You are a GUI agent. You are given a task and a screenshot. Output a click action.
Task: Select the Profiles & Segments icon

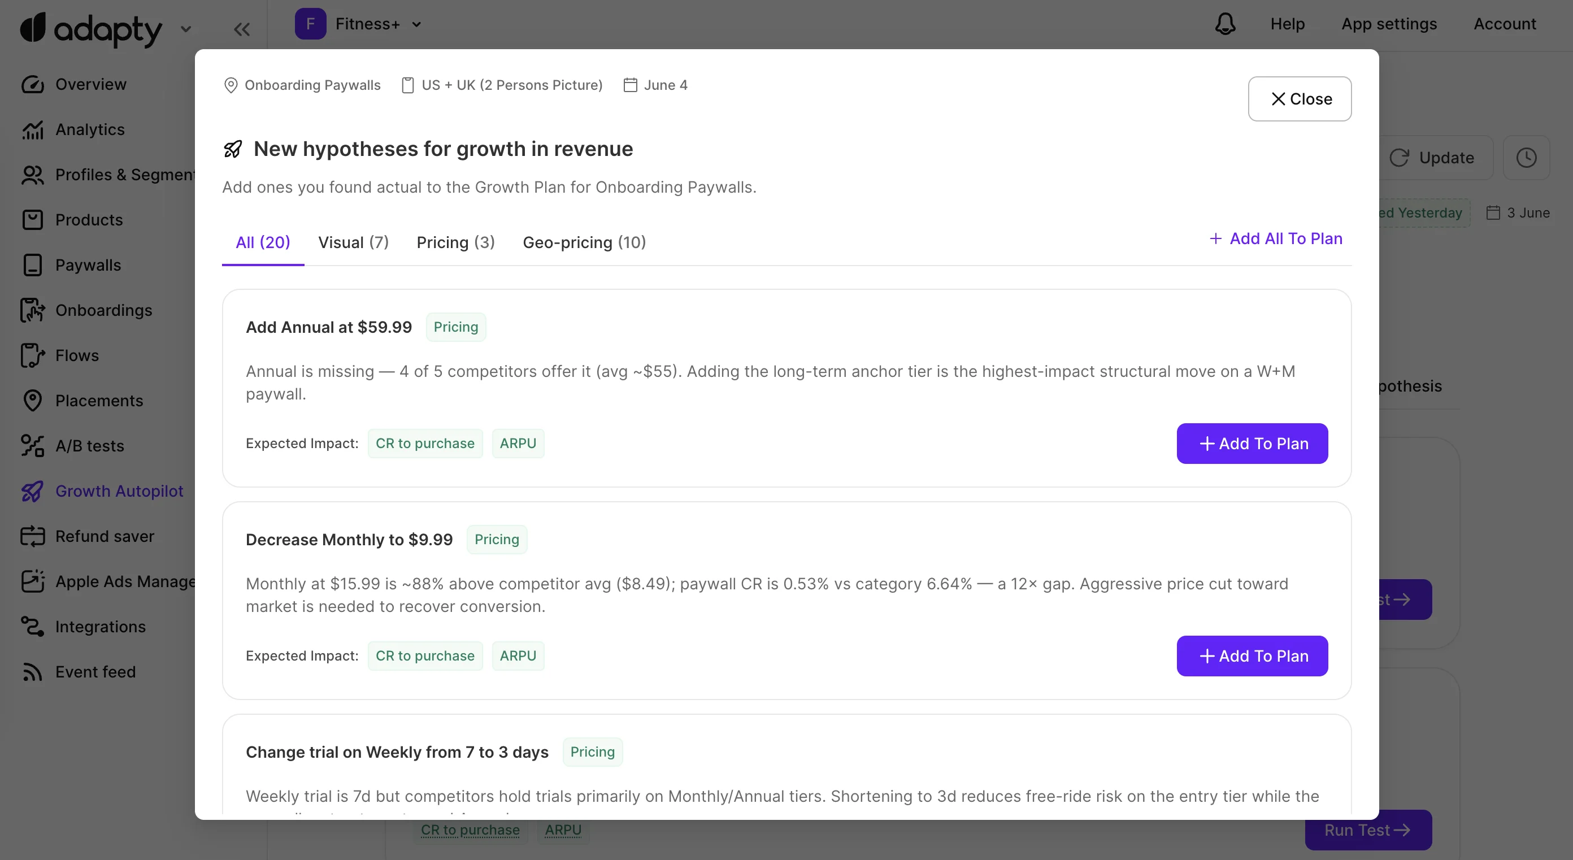tap(32, 175)
